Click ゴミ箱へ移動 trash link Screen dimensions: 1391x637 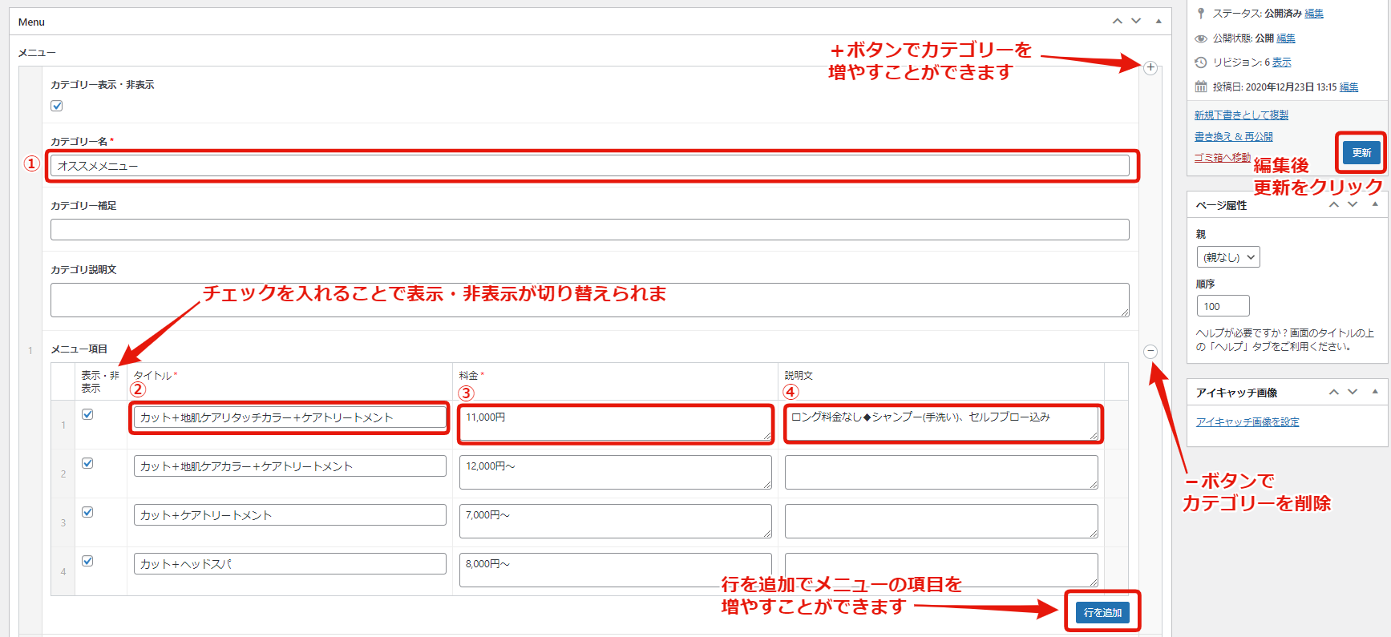tap(1222, 158)
